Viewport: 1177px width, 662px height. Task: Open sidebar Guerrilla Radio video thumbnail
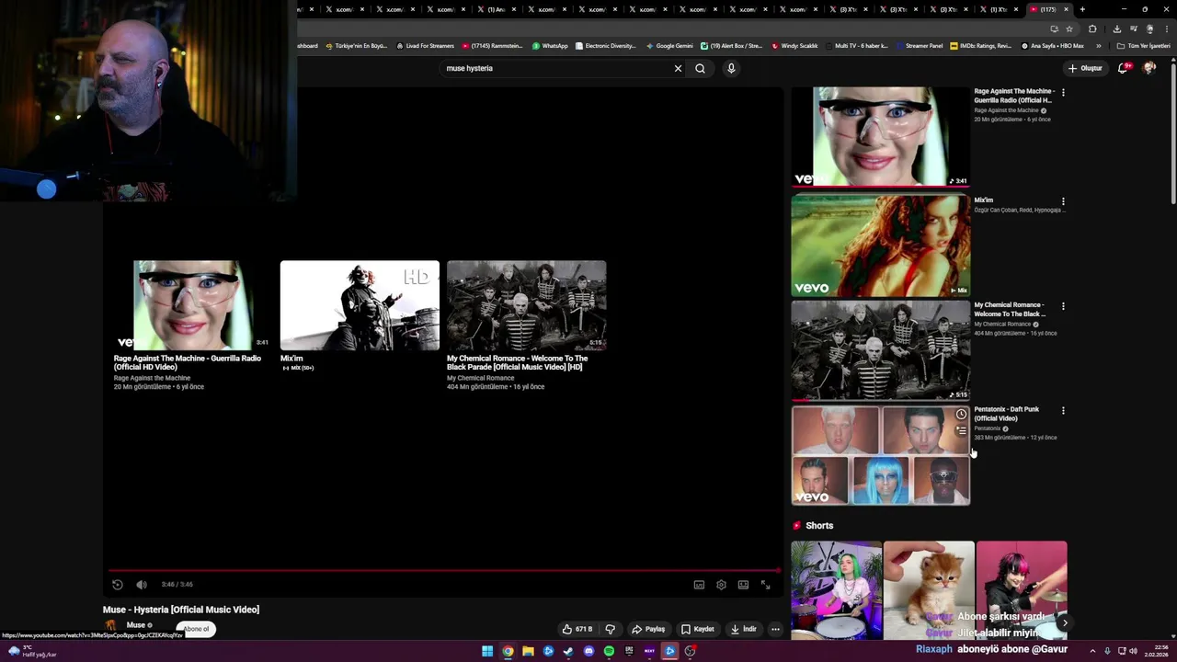click(880, 136)
